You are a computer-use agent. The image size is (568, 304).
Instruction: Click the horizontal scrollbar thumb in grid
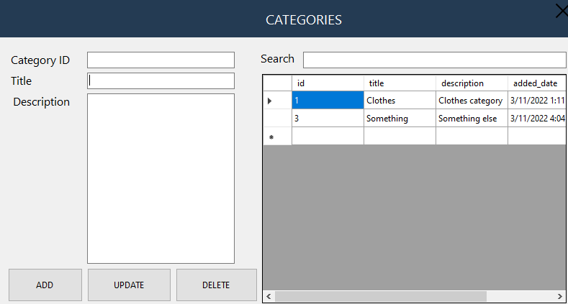pos(380,296)
